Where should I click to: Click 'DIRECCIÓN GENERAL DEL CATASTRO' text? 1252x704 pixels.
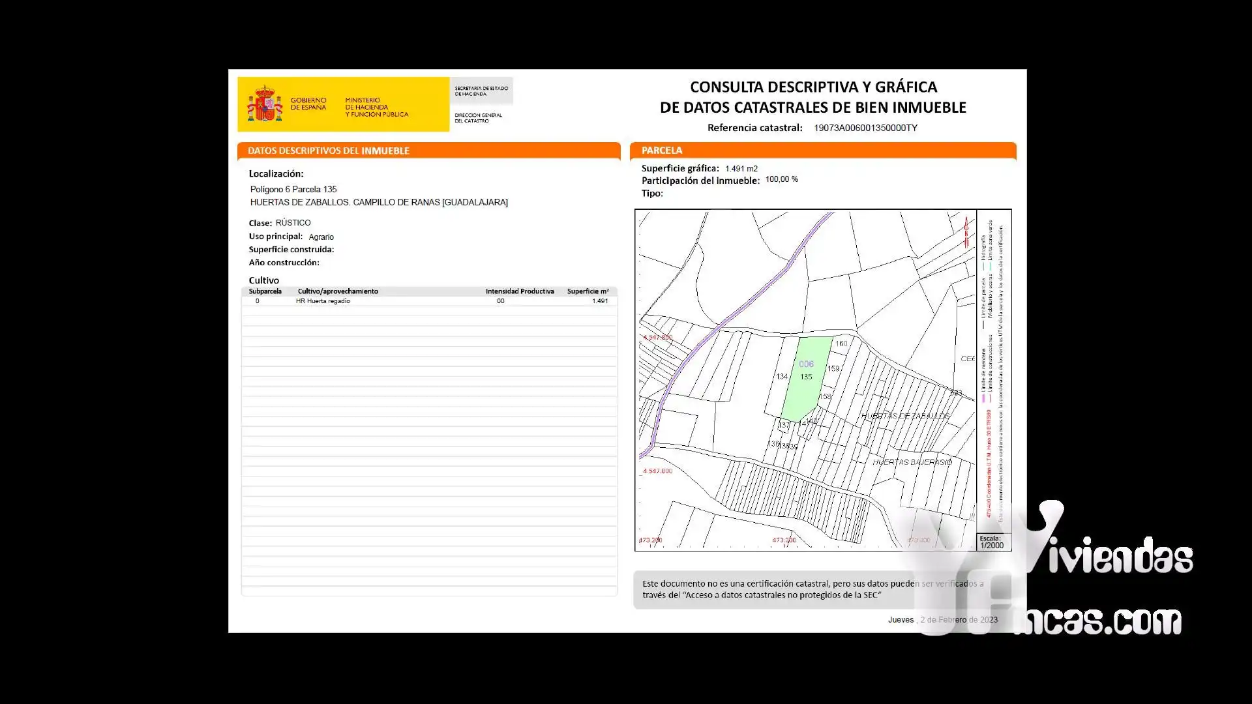(479, 118)
